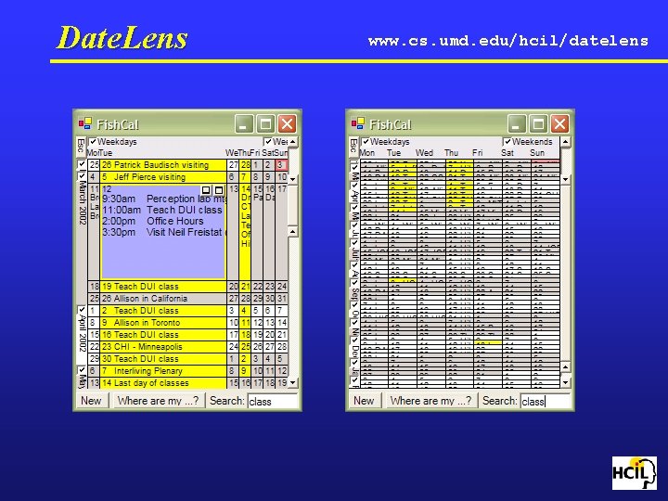Click right small box icon in expanded day 12 cell
This screenshot has width=668, height=501.
(219, 190)
